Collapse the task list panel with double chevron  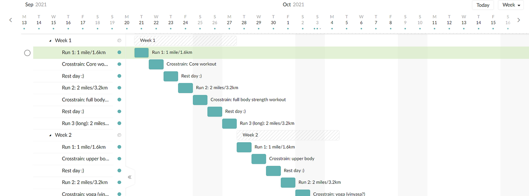click(x=129, y=177)
